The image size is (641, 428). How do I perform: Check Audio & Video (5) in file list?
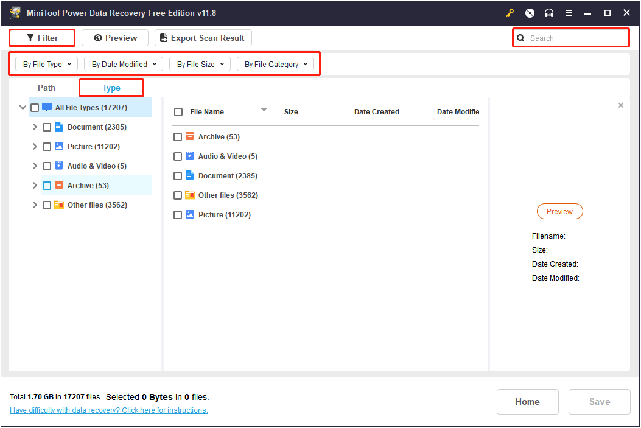pos(177,156)
